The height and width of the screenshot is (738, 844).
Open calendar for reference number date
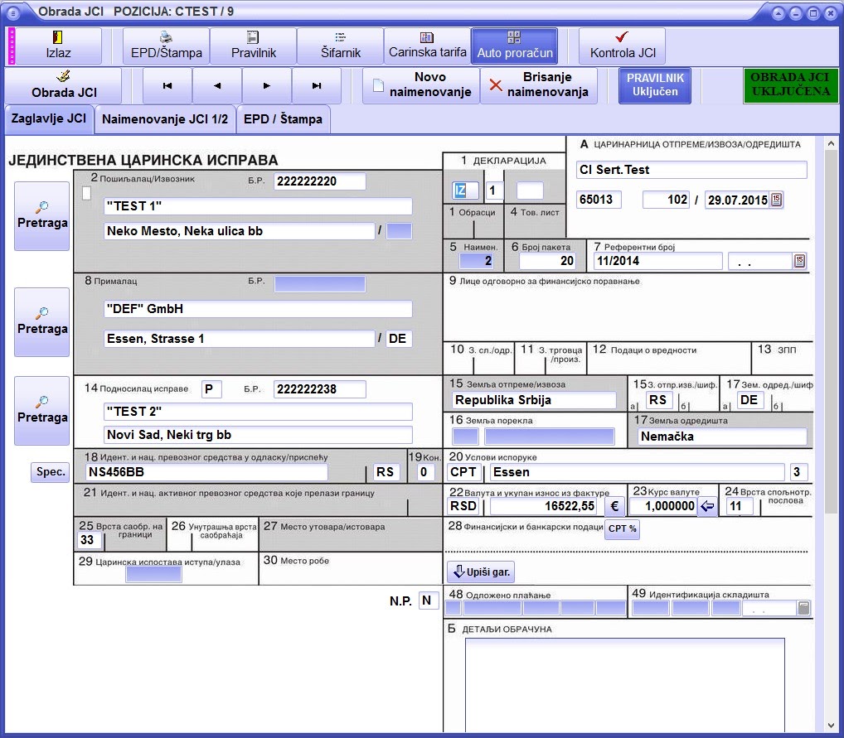(799, 261)
